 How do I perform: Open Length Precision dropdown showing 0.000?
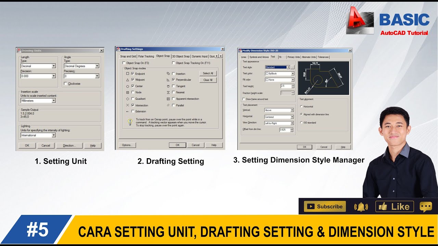(38, 76)
